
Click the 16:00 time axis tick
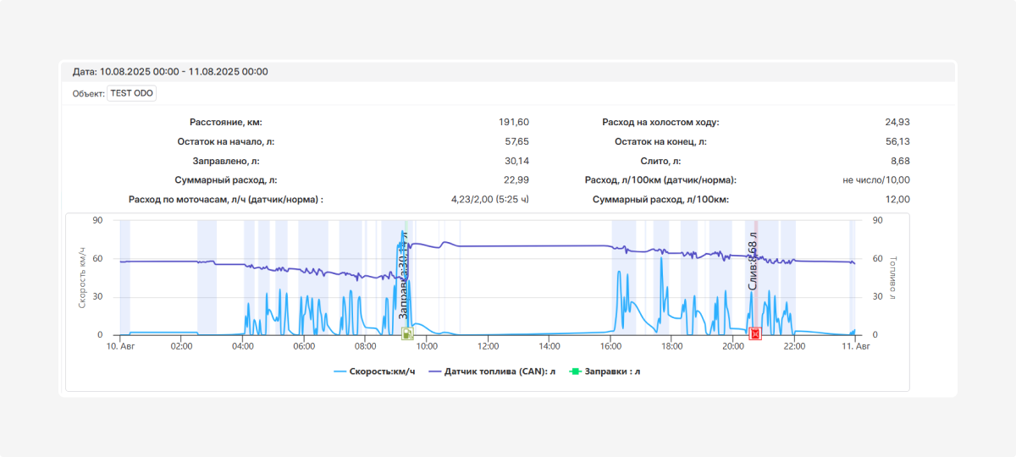tap(610, 347)
